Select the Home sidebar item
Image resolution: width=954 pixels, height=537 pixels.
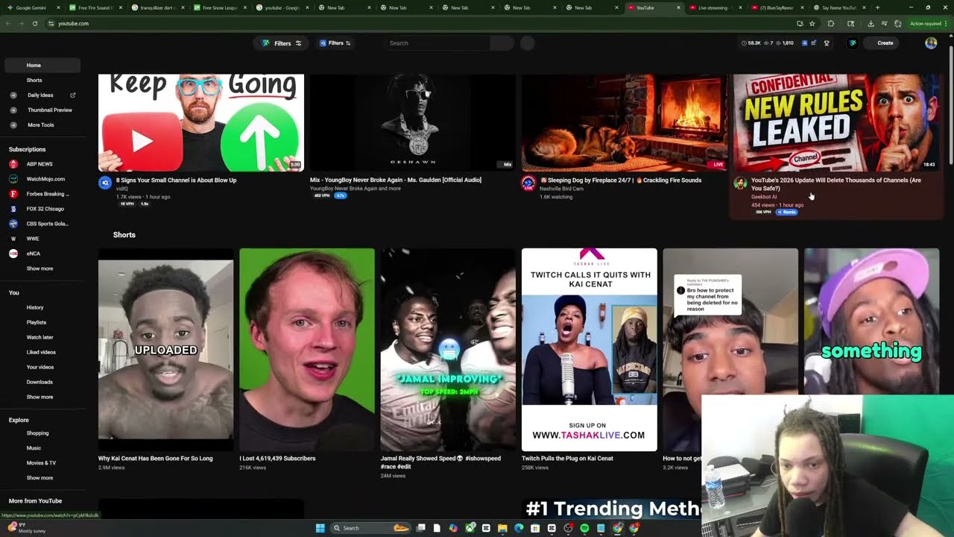[x=42, y=66]
